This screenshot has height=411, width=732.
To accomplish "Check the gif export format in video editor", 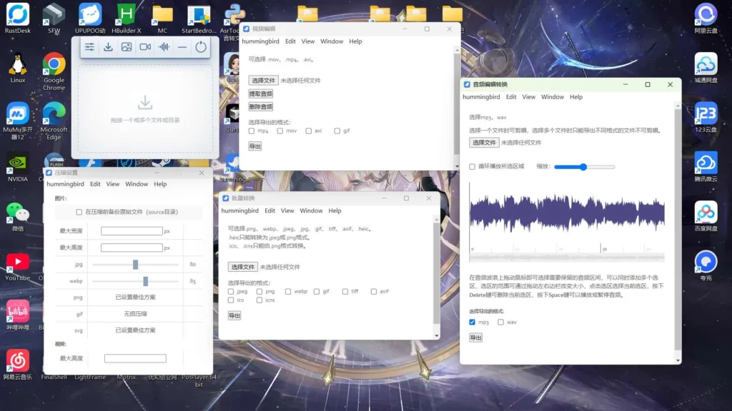I will pos(337,131).
